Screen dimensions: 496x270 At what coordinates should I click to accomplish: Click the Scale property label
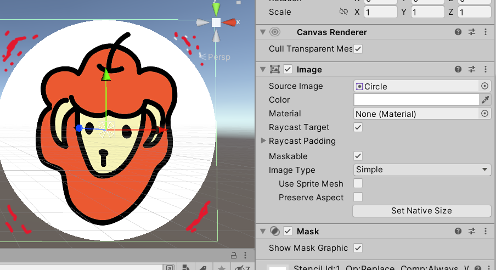280,12
